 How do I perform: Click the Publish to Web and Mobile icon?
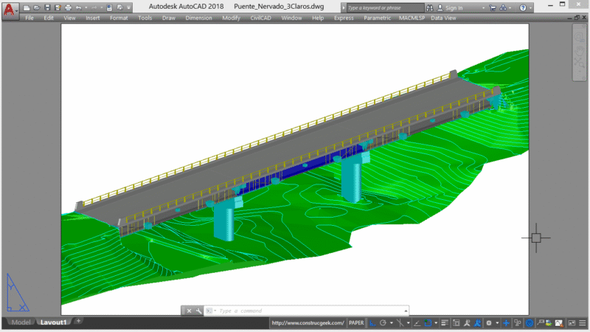click(x=109, y=7)
